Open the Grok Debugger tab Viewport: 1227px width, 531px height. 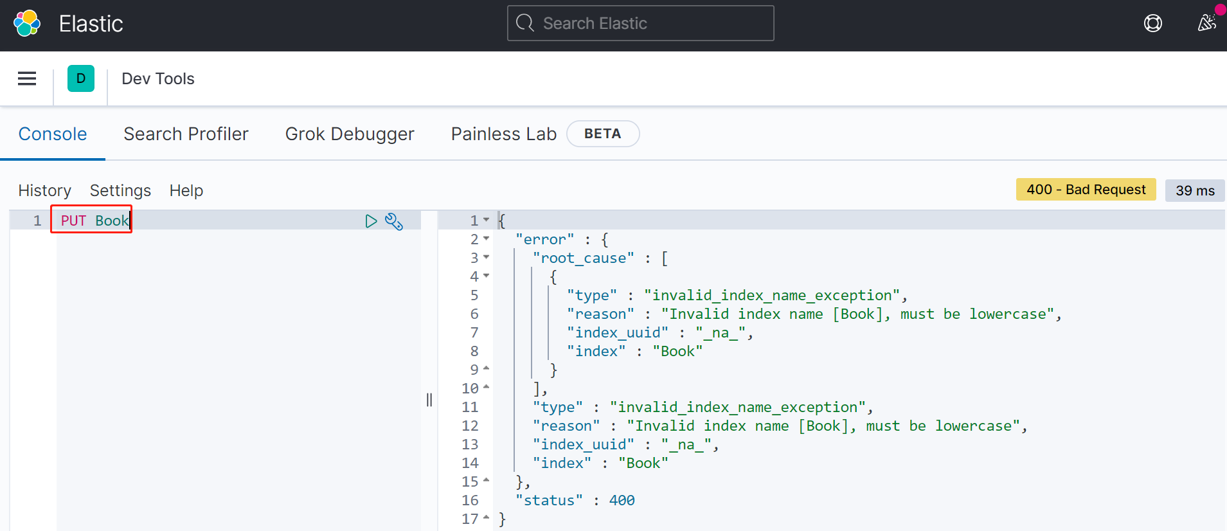coord(350,134)
